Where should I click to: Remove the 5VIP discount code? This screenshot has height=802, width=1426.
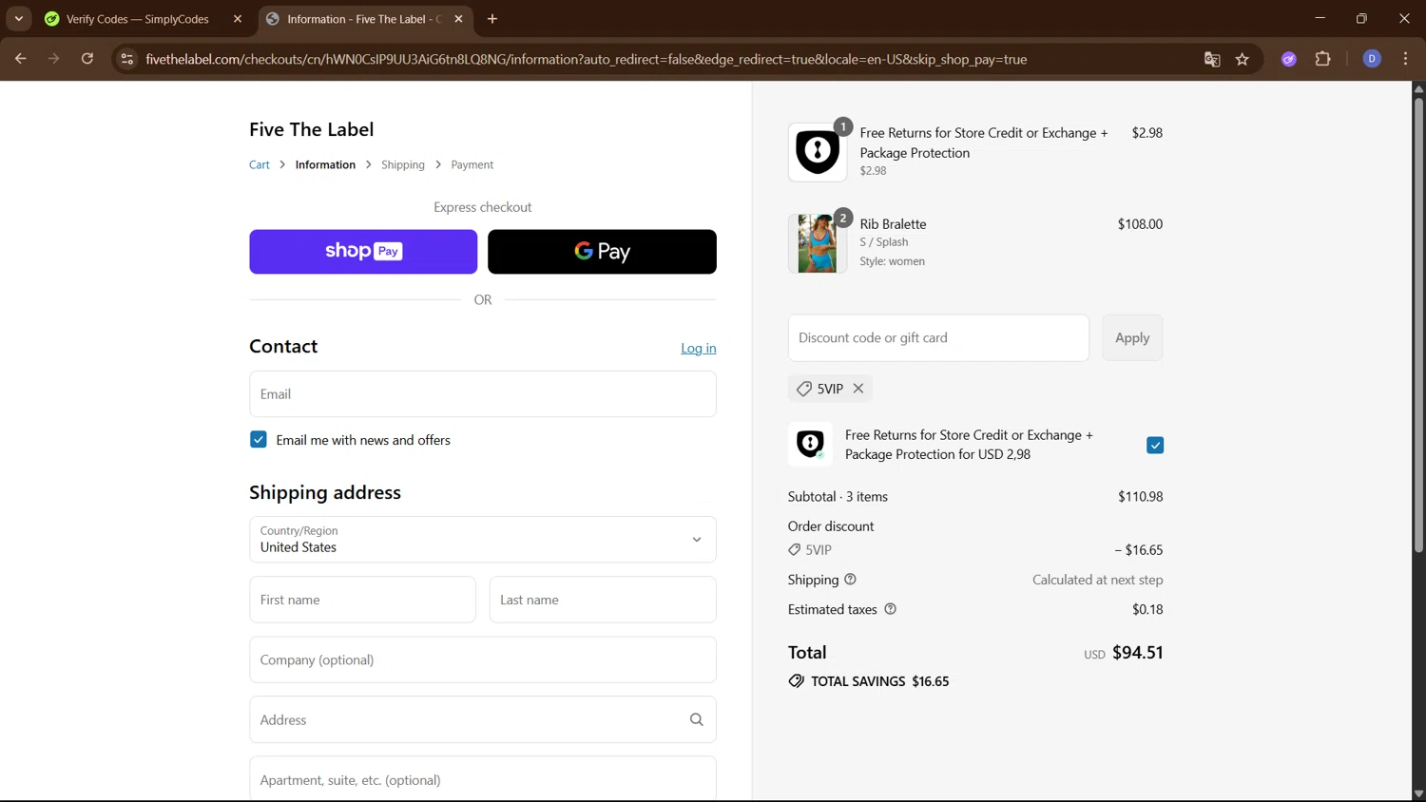858,389
